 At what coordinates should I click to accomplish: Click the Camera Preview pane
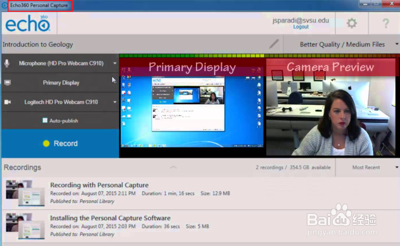coord(331,107)
